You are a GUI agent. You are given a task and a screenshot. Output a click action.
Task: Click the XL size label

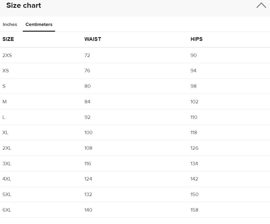[5, 133]
